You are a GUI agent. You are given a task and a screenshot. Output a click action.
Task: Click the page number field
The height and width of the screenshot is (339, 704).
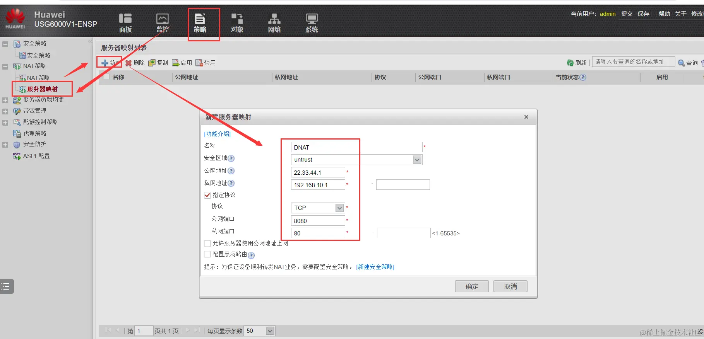144,331
